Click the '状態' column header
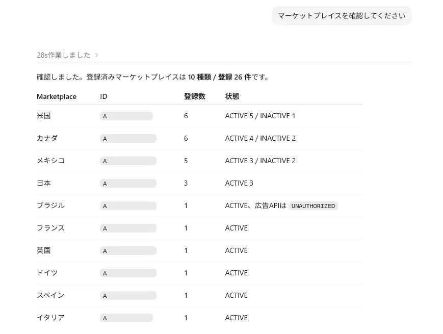The width and height of the screenshot is (443, 334). click(232, 96)
